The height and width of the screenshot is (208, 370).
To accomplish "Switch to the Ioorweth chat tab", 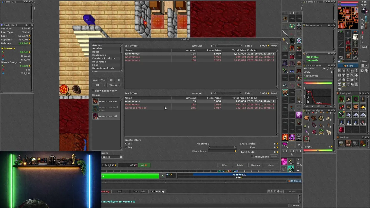I will point(139,192).
